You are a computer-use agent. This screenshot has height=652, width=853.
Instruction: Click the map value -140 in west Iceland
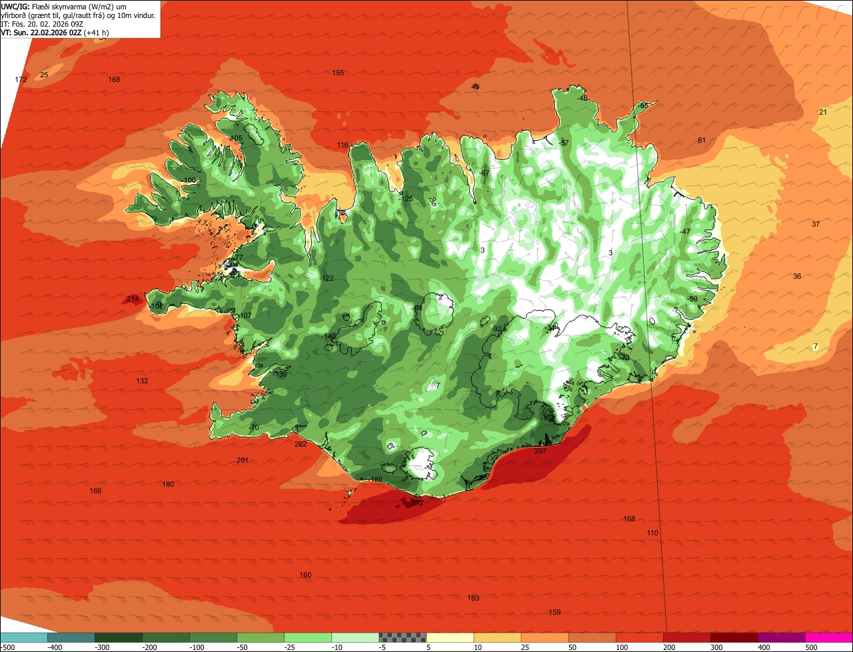point(329,336)
